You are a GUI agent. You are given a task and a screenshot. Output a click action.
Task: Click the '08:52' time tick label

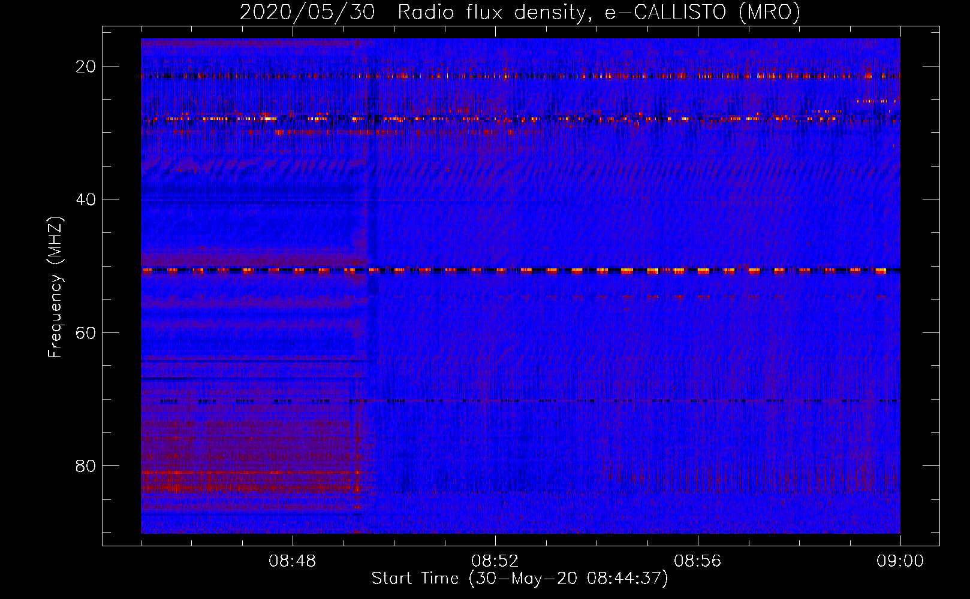495,561
